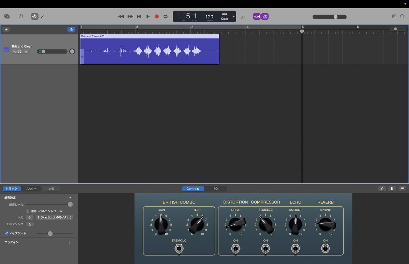Click the 120 tempo value
Image resolution: width=409 pixels, height=264 pixels.
click(x=209, y=16)
